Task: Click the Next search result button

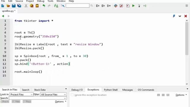Action: pyautogui.click(x=16, y=102)
